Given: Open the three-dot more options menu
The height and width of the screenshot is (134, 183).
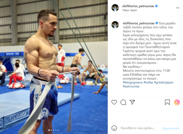Looking at the screenshot, I should point(178,8).
